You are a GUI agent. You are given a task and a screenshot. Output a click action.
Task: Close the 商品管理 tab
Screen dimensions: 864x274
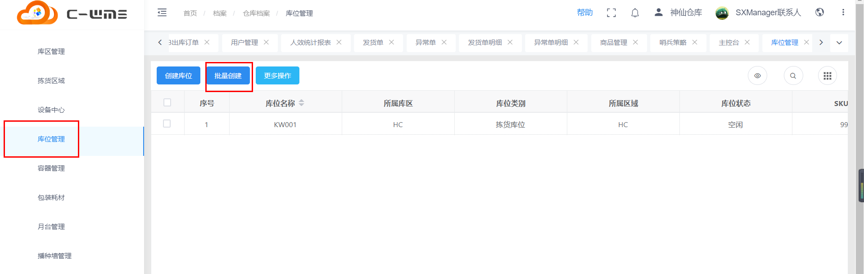(635, 42)
